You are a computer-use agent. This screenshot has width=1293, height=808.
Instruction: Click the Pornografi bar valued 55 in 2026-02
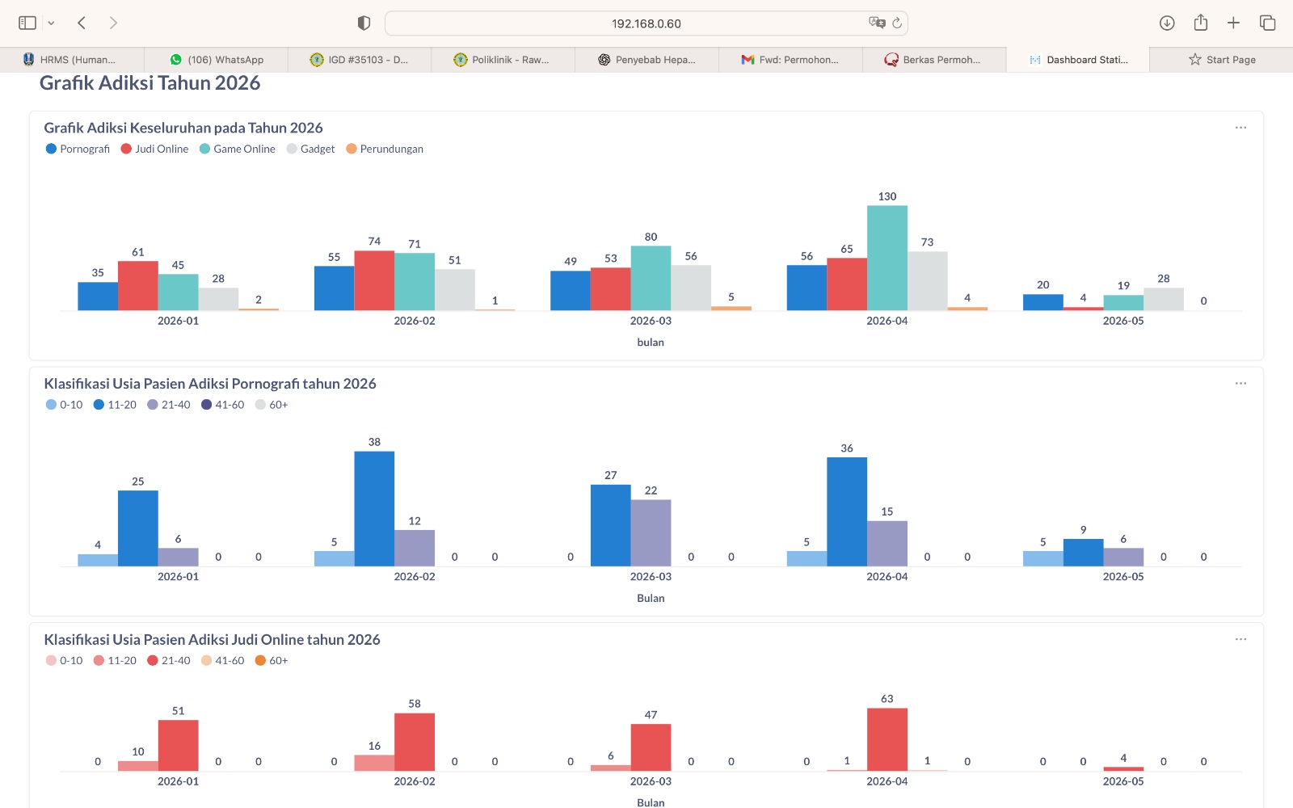point(335,288)
